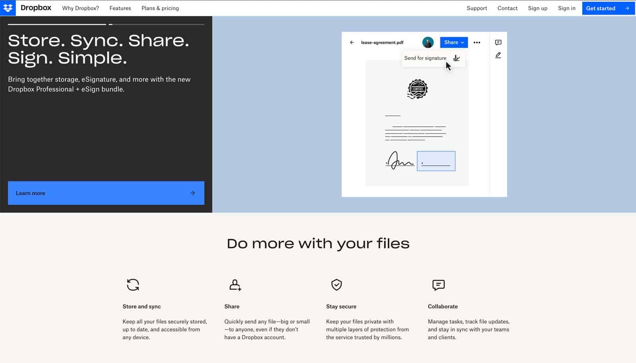
Task: Click the Do more with your files heading
Action: tap(318, 244)
